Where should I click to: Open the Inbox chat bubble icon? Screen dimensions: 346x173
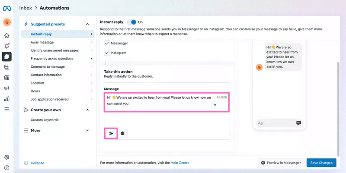7,57
